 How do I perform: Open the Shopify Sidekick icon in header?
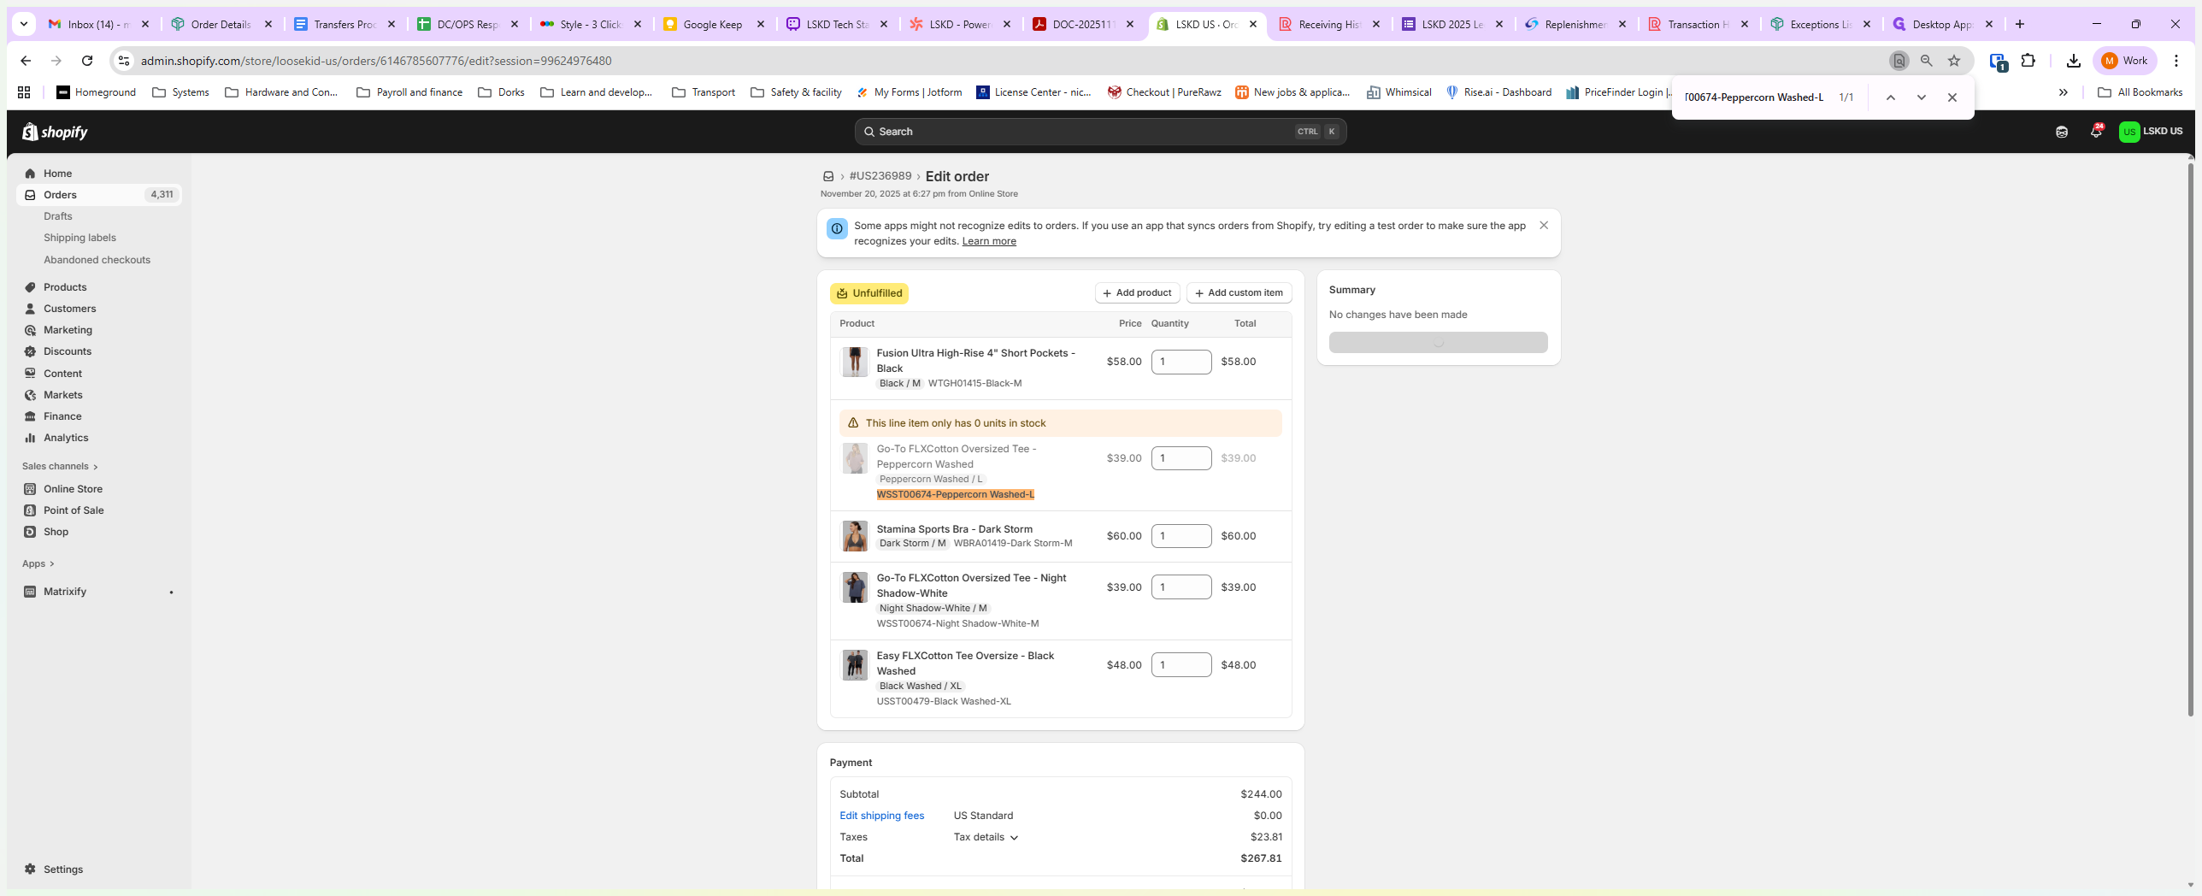[2061, 132]
